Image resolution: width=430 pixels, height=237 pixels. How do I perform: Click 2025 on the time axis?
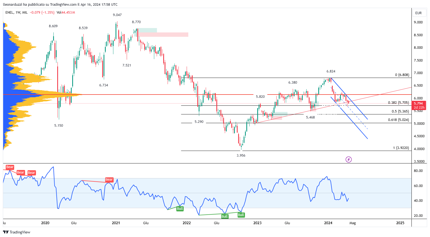(x=400, y=223)
